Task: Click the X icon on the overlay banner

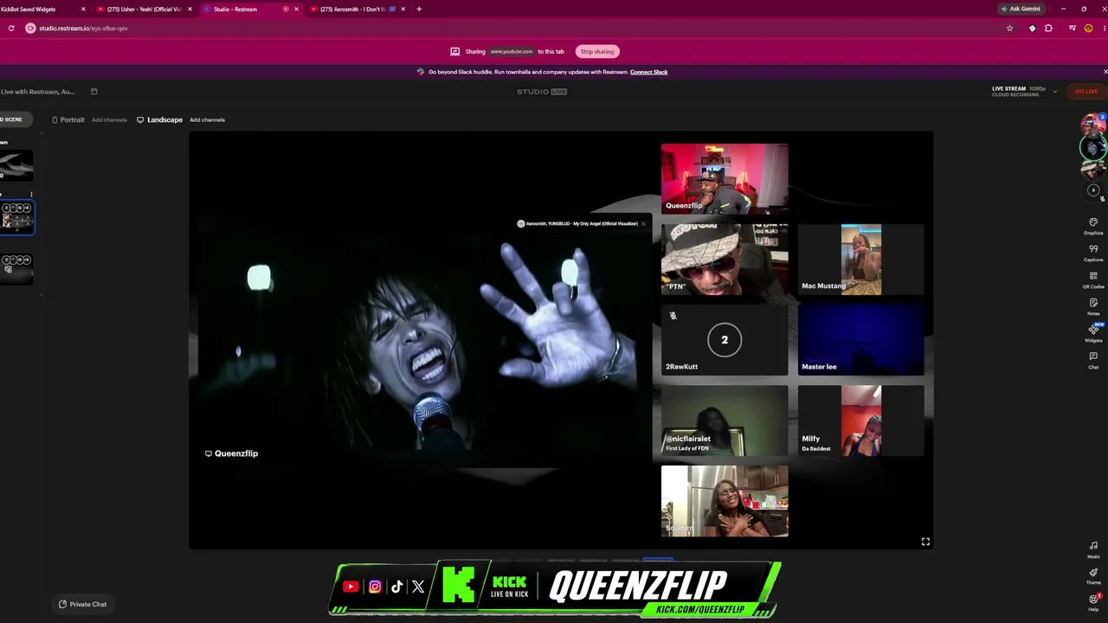Action: pyautogui.click(x=418, y=587)
